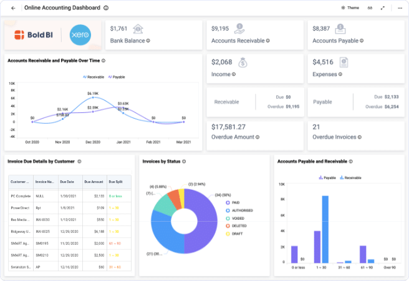Click the Expenses document icon
This screenshot has height=281, width=409.
pyautogui.click(x=344, y=62)
